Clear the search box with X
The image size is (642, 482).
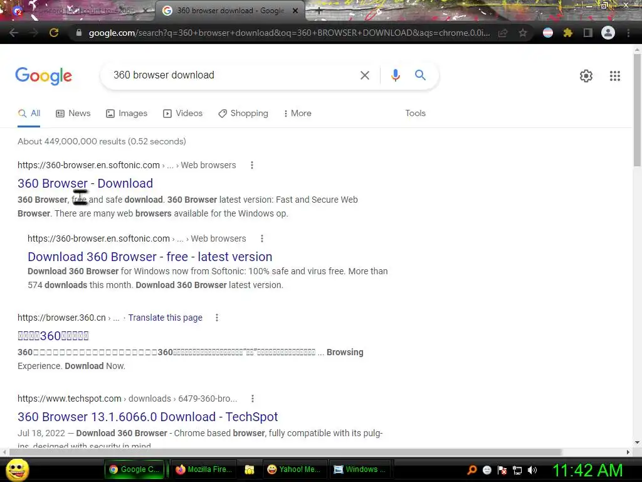pyautogui.click(x=364, y=75)
